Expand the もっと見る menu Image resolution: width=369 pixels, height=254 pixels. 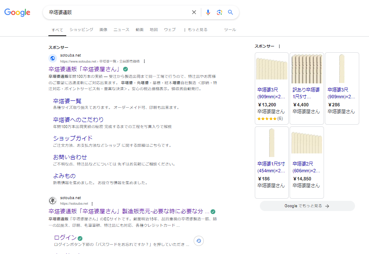point(196,30)
